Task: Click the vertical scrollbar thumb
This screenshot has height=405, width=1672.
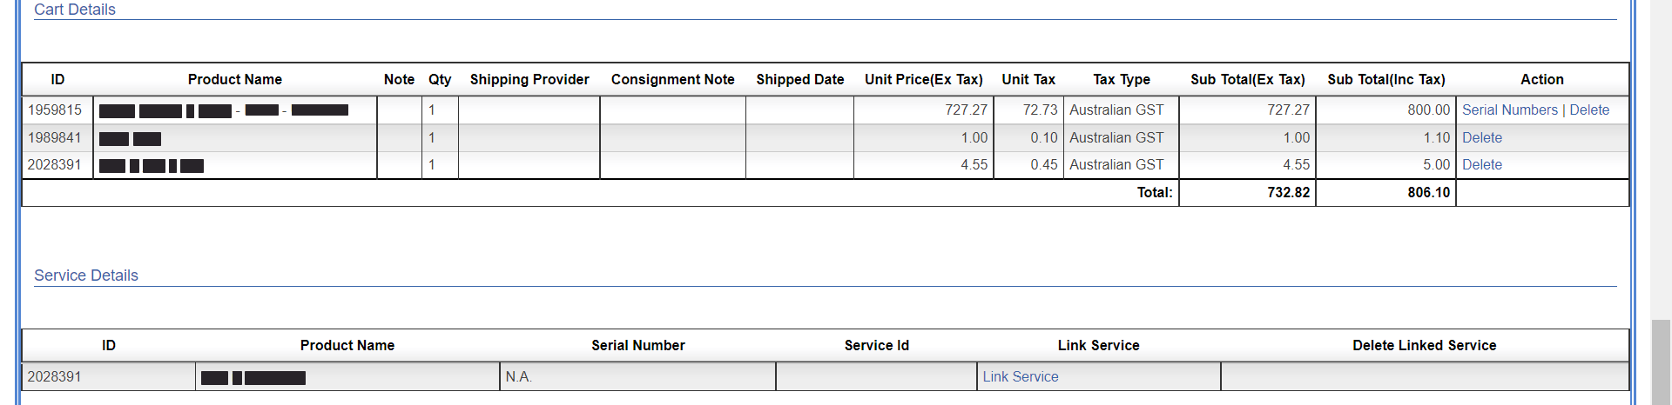Action: 1661,361
